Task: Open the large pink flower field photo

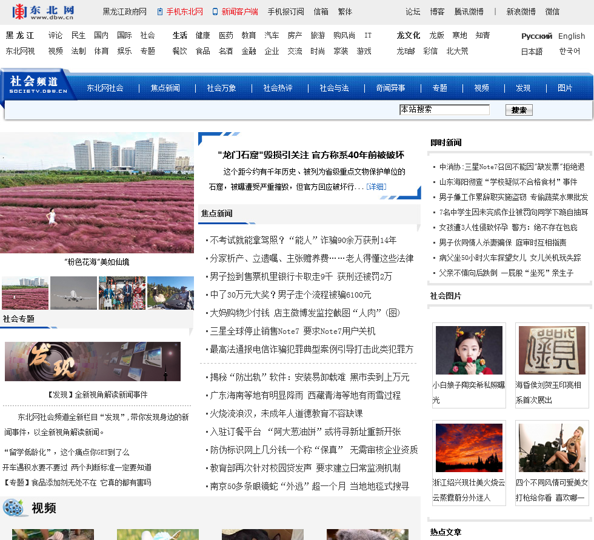Action: [x=97, y=193]
